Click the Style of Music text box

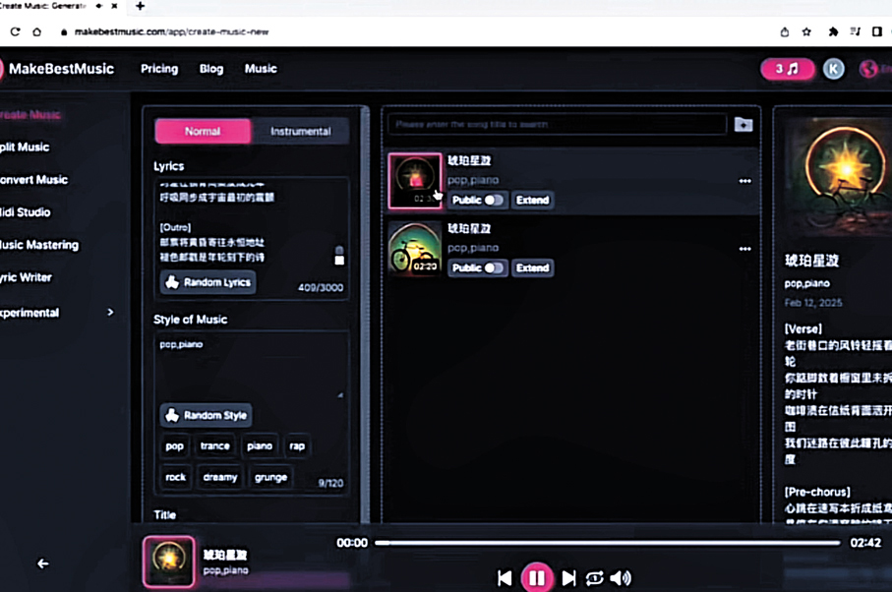point(252,367)
